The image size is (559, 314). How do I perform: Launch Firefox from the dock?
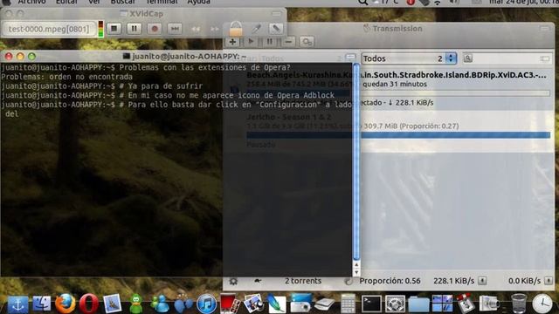click(66, 304)
